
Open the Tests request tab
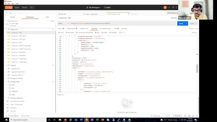[x=116, y=28]
